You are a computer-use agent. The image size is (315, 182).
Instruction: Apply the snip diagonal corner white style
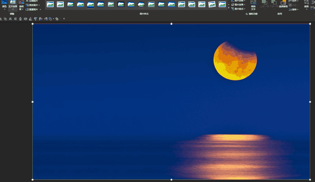192,4
